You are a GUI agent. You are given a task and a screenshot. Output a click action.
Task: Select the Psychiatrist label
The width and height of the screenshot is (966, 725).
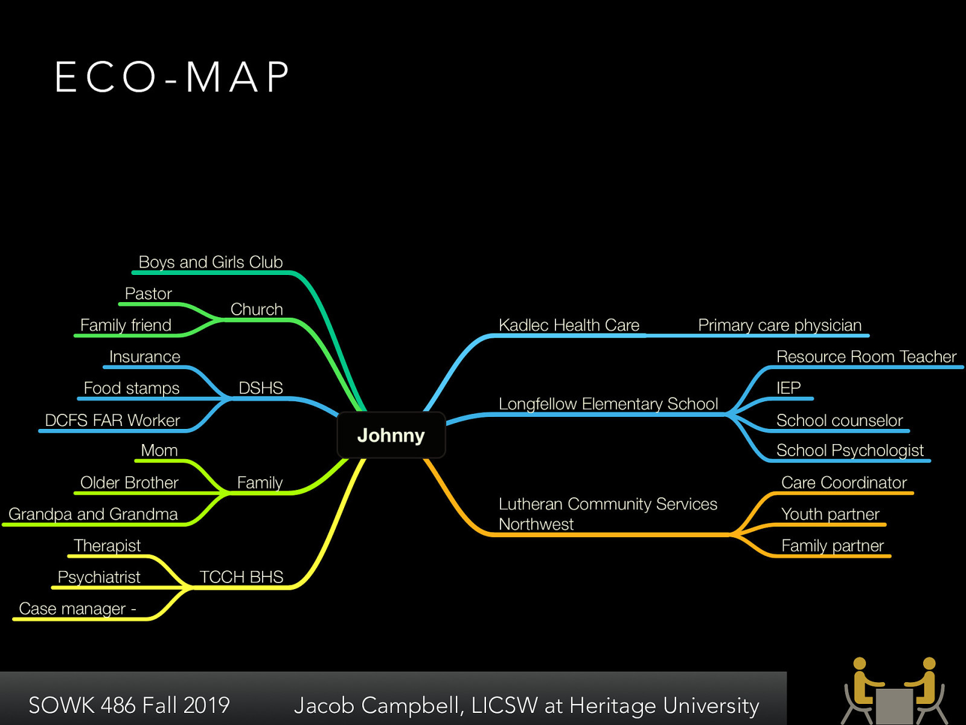tap(98, 578)
